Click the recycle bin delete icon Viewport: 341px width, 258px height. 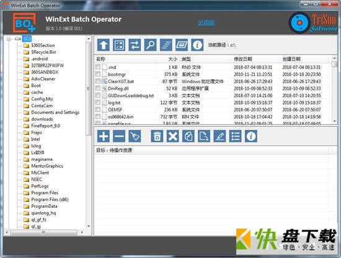(x=157, y=136)
